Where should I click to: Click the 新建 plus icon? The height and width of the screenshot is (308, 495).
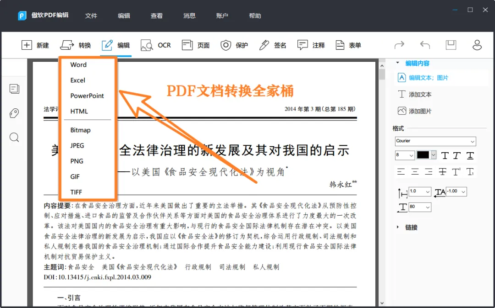click(27, 45)
